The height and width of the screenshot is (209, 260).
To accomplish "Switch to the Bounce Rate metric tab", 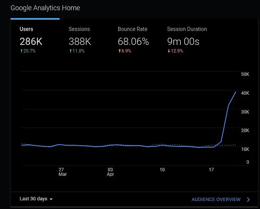I will (133, 40).
